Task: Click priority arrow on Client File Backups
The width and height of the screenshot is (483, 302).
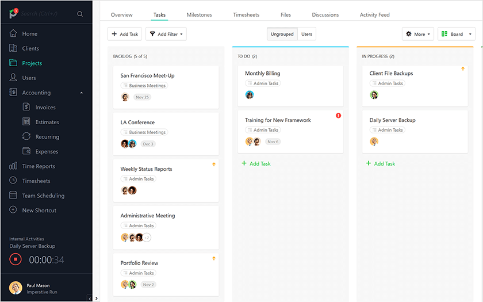Action: pos(463,68)
